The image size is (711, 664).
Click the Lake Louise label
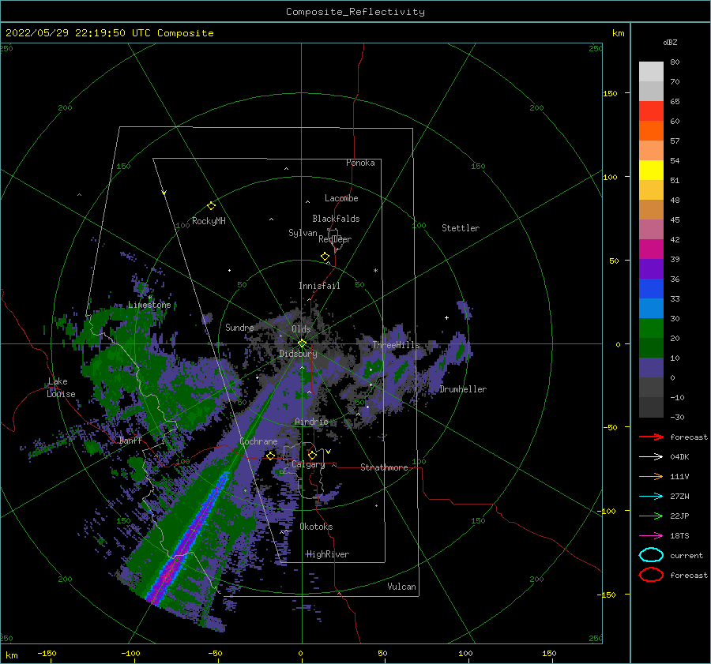61,388
